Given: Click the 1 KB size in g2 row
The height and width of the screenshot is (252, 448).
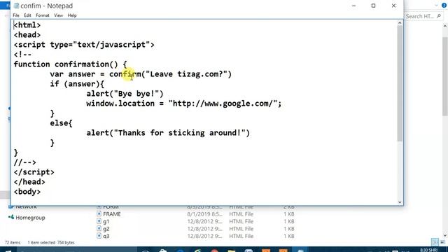Looking at the screenshot, I should 289,229.
